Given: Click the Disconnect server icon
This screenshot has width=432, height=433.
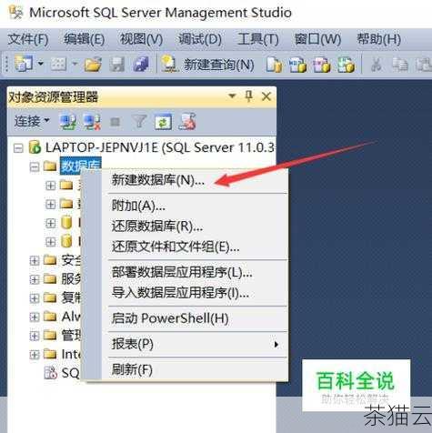Looking at the screenshot, I should (x=92, y=122).
